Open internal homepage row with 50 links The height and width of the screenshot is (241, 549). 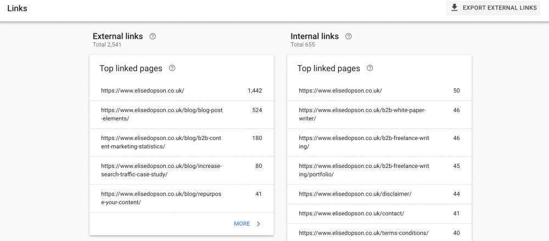click(379, 90)
